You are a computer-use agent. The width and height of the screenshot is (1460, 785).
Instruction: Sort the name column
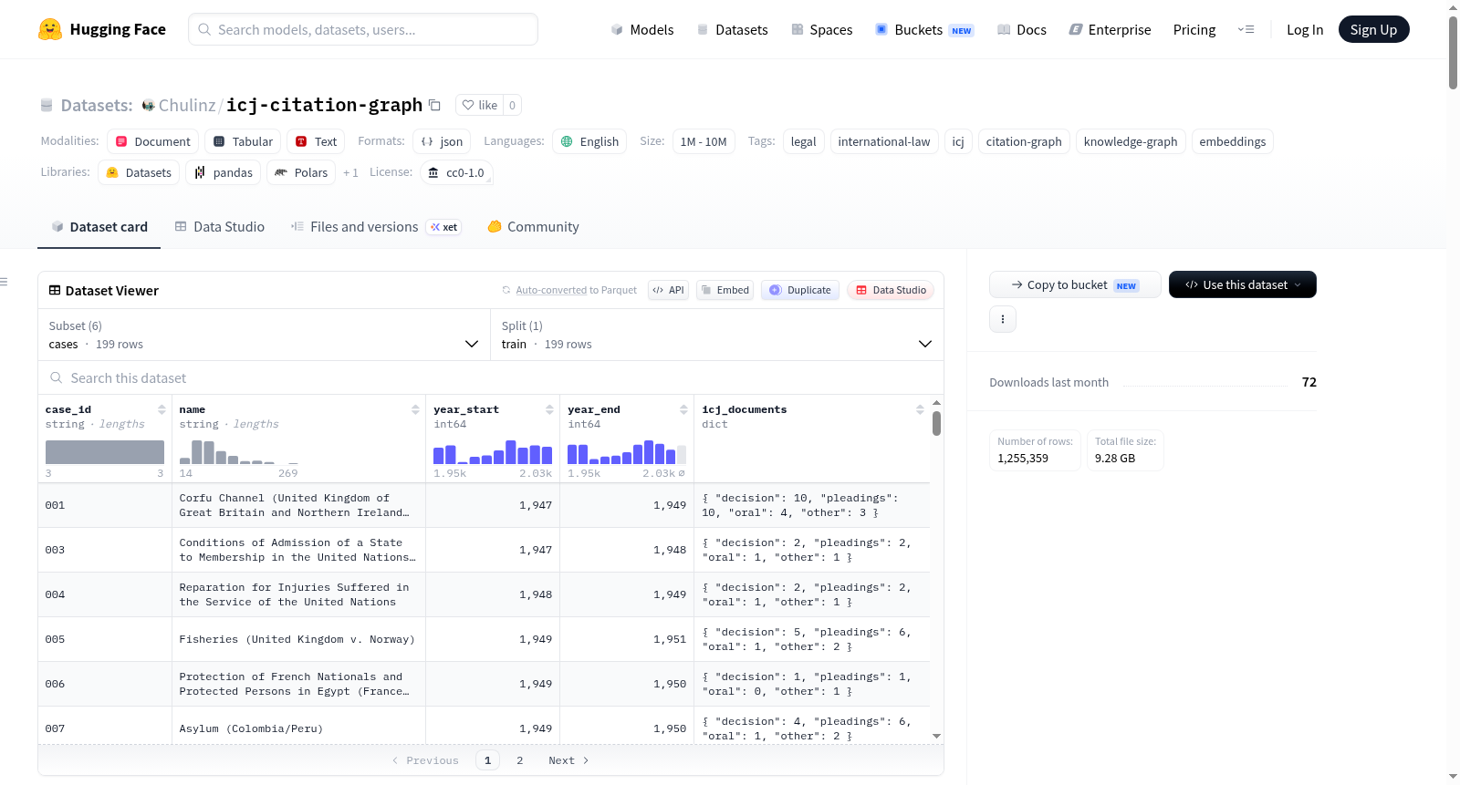[415, 409]
